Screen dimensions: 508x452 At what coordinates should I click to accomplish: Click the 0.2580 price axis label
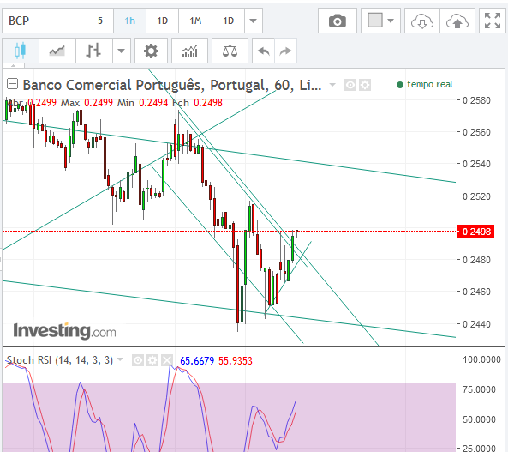coord(476,100)
